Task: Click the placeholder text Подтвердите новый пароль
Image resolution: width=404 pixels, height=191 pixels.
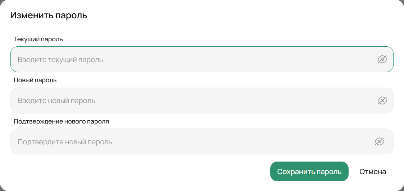Action: pyautogui.click(x=65, y=142)
